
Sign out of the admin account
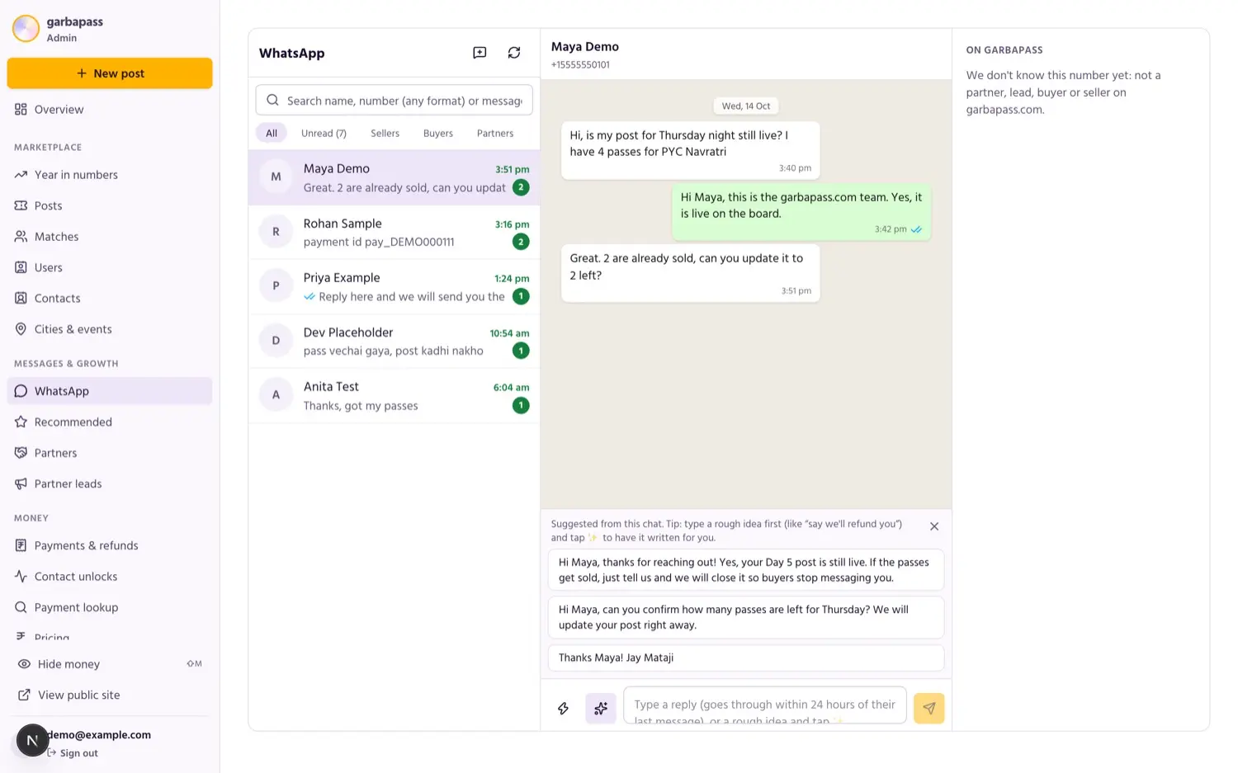(x=73, y=753)
